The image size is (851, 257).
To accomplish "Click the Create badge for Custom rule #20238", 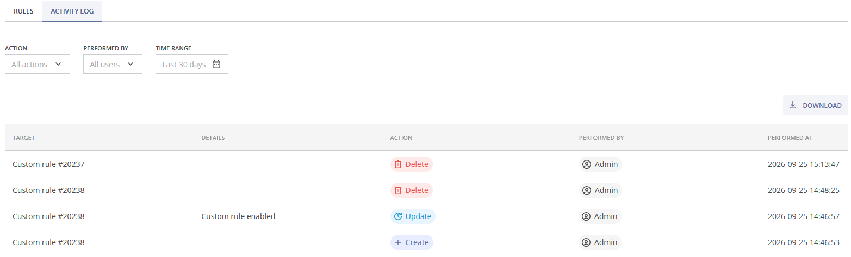I will pos(412,242).
